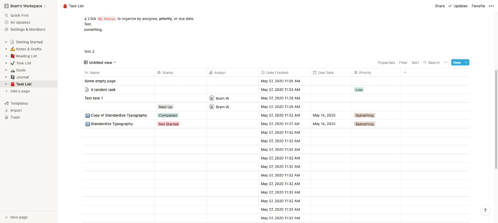
Task: Click the Search field in database toolbar
Action: click(x=432, y=63)
